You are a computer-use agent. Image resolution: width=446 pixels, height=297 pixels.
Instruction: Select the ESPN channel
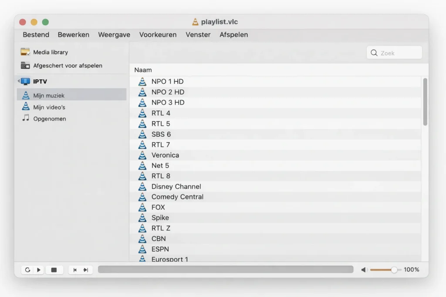(x=275, y=249)
